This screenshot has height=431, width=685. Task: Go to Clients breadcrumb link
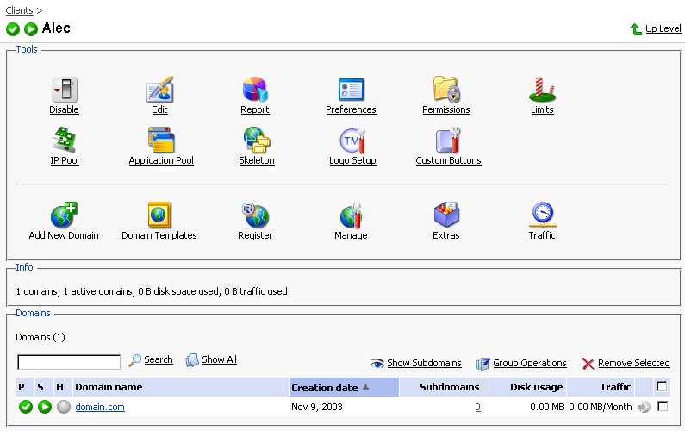(x=20, y=10)
